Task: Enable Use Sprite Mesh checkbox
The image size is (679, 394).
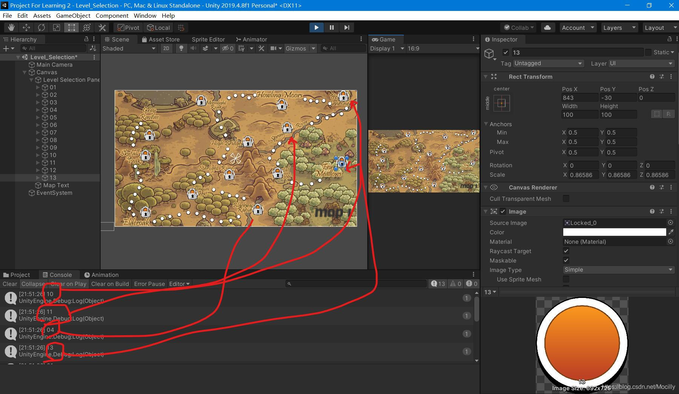Action: point(566,279)
